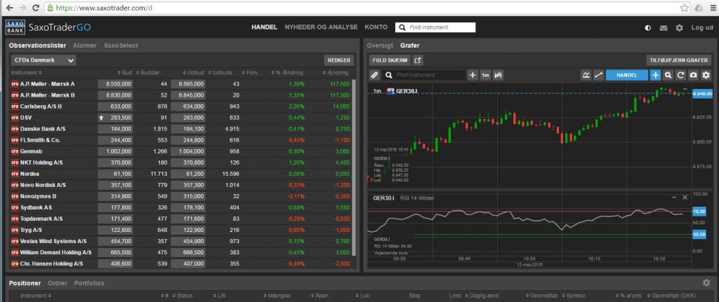
Task: Switch to the Portfolios tab
Action: pos(89,283)
